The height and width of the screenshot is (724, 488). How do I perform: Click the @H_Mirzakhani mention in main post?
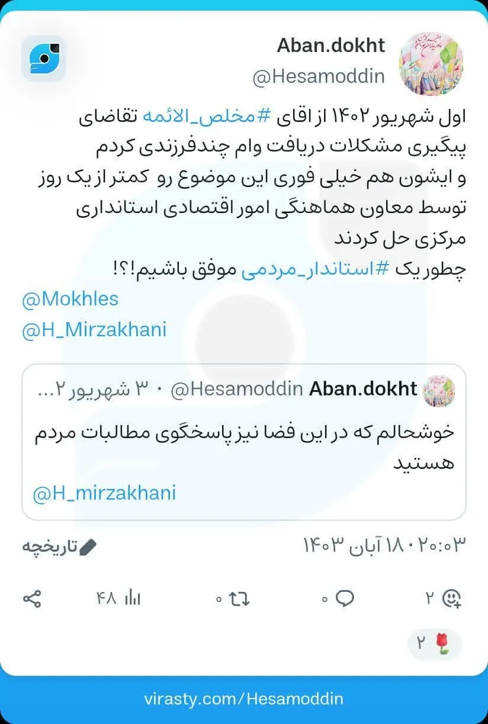pyautogui.click(x=95, y=329)
